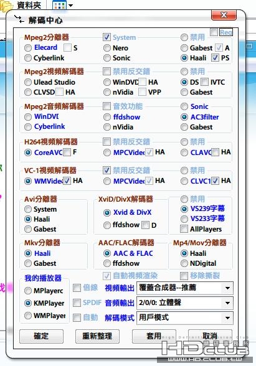Select Ulead Studio video decoder
This screenshot has height=366, width=256.
coord(28,82)
